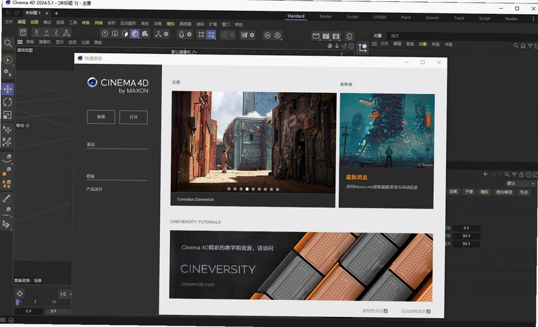Select the Rotate tool in left palette
Image resolution: width=538 pixels, height=327 pixels.
pyautogui.click(x=7, y=102)
